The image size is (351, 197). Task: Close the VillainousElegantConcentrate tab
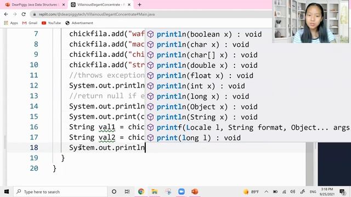tap(129, 5)
